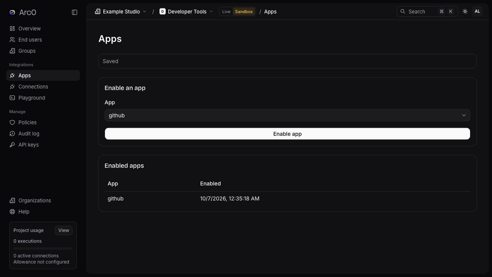Click the Developer Tools D badge icon
The height and width of the screenshot is (277, 492).
(163, 12)
